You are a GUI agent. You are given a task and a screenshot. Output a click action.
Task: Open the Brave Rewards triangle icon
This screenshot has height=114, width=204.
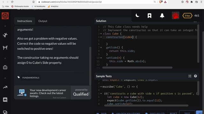tap(165, 2)
